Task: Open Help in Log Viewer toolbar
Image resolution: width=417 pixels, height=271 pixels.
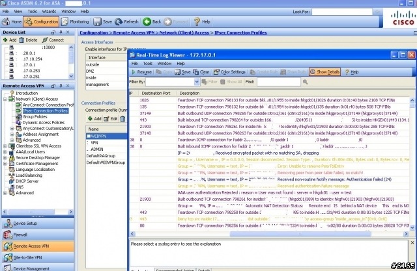Action: point(352,72)
